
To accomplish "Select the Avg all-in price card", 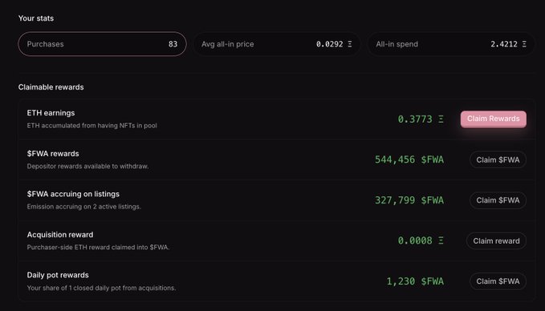I will (x=277, y=44).
